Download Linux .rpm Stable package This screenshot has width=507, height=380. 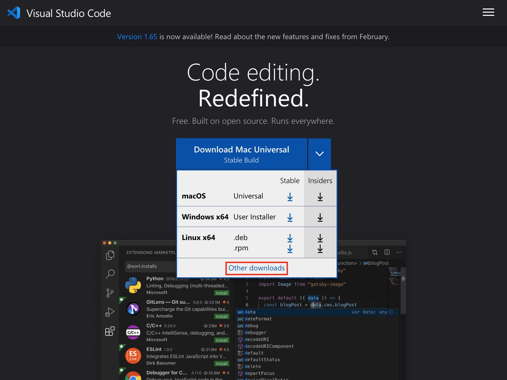[290, 248]
